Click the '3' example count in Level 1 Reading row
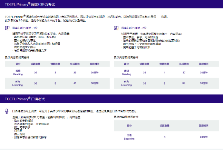The width and height of the screenshot is (223, 150). pos(55,72)
